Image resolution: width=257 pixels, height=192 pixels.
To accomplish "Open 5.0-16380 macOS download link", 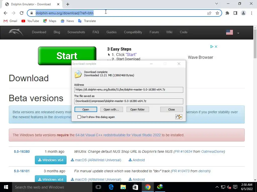I will click(x=96, y=160).
